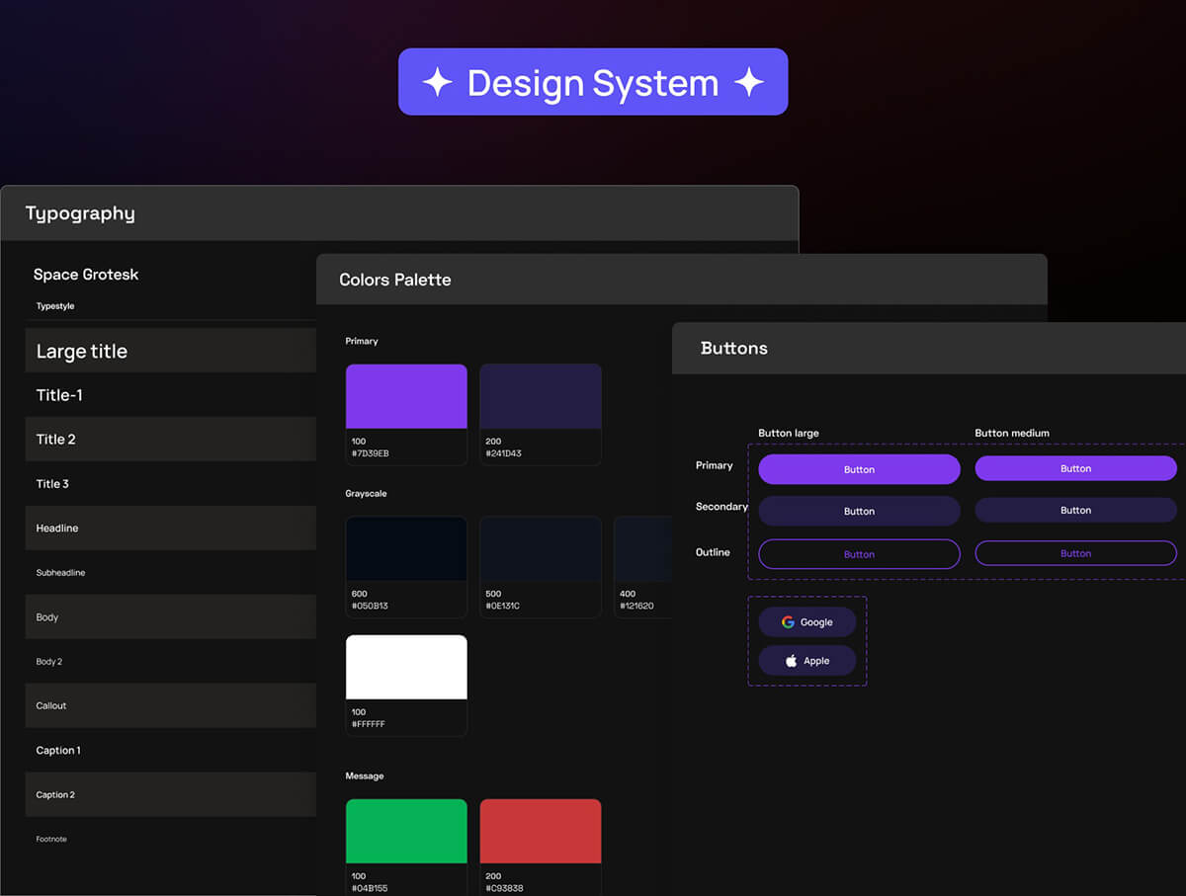1186x896 pixels.
Task: Select the Body 2 typestyle row
Action: (x=170, y=662)
